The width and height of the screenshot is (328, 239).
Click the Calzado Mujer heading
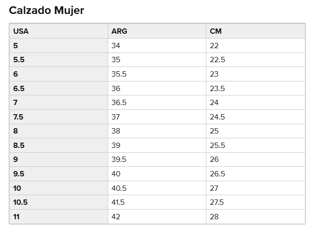(47, 10)
